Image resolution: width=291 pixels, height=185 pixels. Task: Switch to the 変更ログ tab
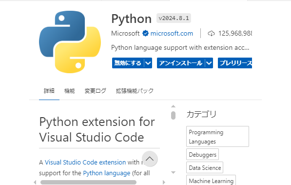(95, 91)
